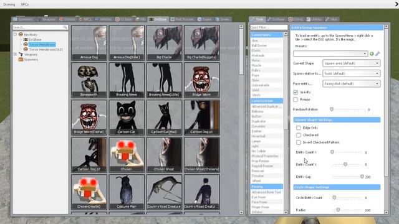Click the Costume Man spawn icon

pyautogui.click(x=127, y=192)
